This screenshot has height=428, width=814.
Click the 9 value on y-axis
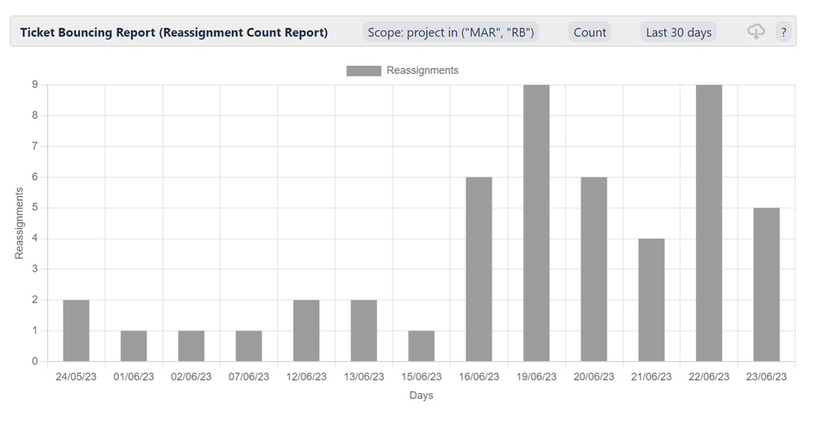click(x=35, y=85)
